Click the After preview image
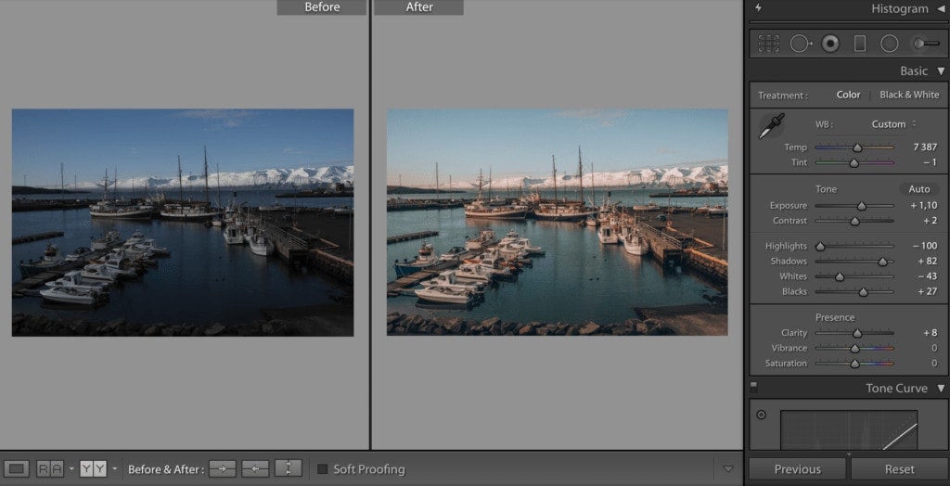 click(557, 222)
